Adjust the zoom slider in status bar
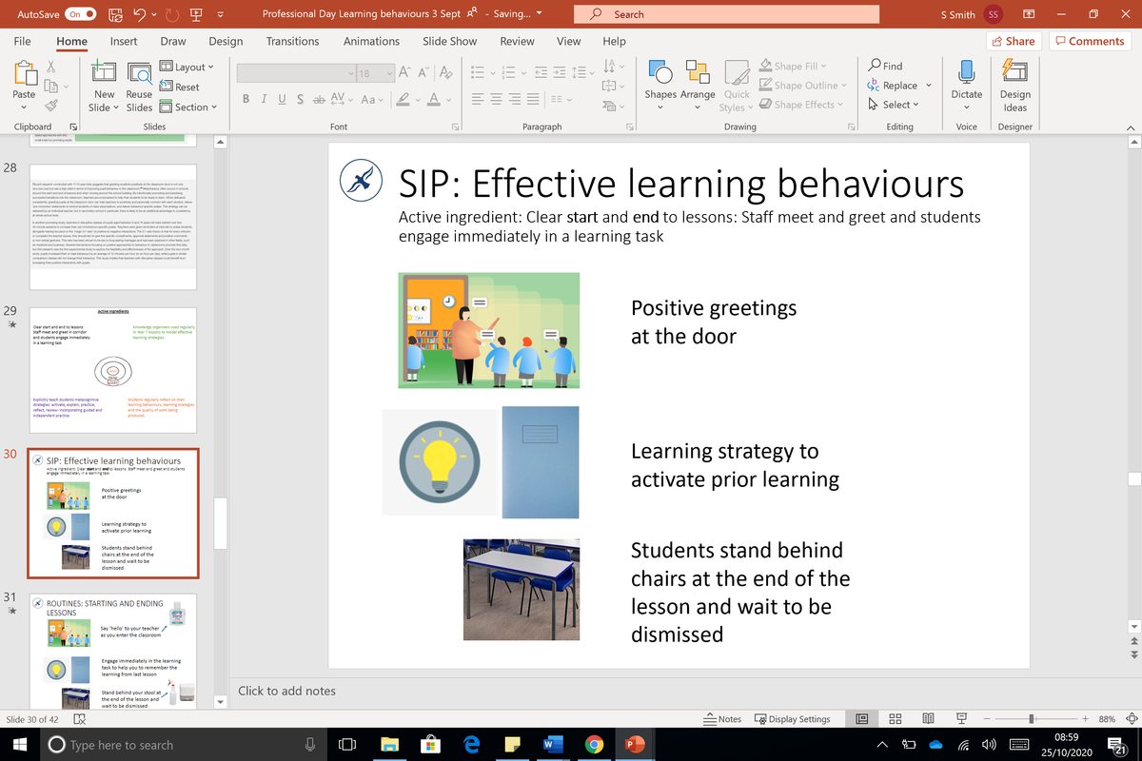Screen dimensions: 1142x761 [1033, 719]
